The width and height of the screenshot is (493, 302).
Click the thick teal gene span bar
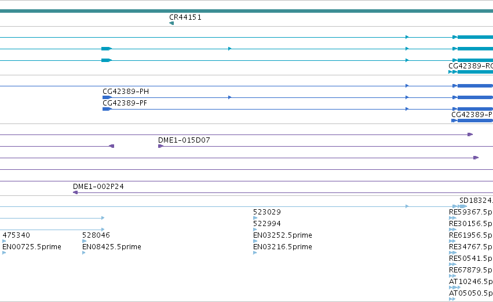pos(247,11)
